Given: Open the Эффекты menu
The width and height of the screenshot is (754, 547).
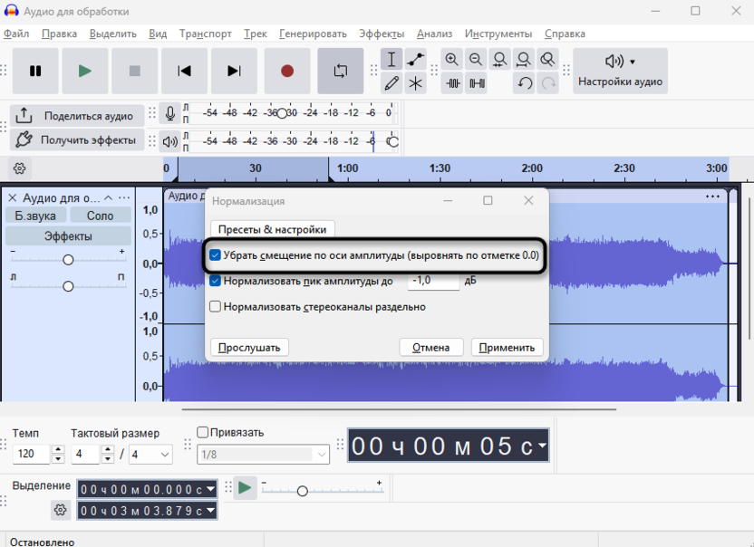Looking at the screenshot, I should 381,34.
